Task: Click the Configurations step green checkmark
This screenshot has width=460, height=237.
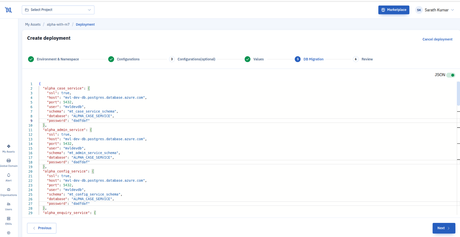Action: tap(111, 59)
